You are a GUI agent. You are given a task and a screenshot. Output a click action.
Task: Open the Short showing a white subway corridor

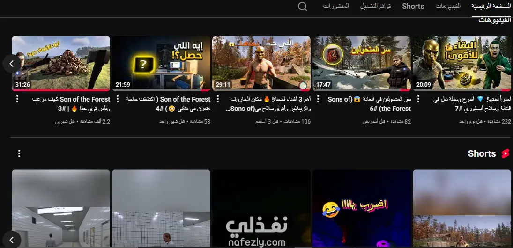[61, 209]
